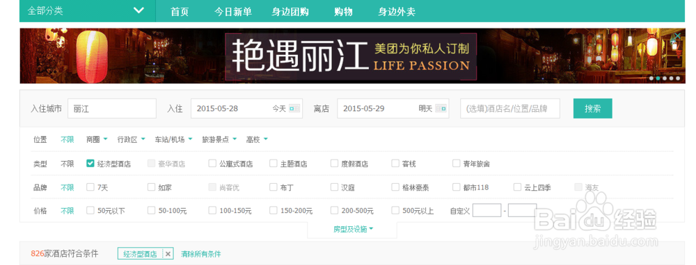Image resolution: width=696 pixels, height=265 pixels.
Task: Check the 50元以下 price checkbox
Action: tap(90, 211)
